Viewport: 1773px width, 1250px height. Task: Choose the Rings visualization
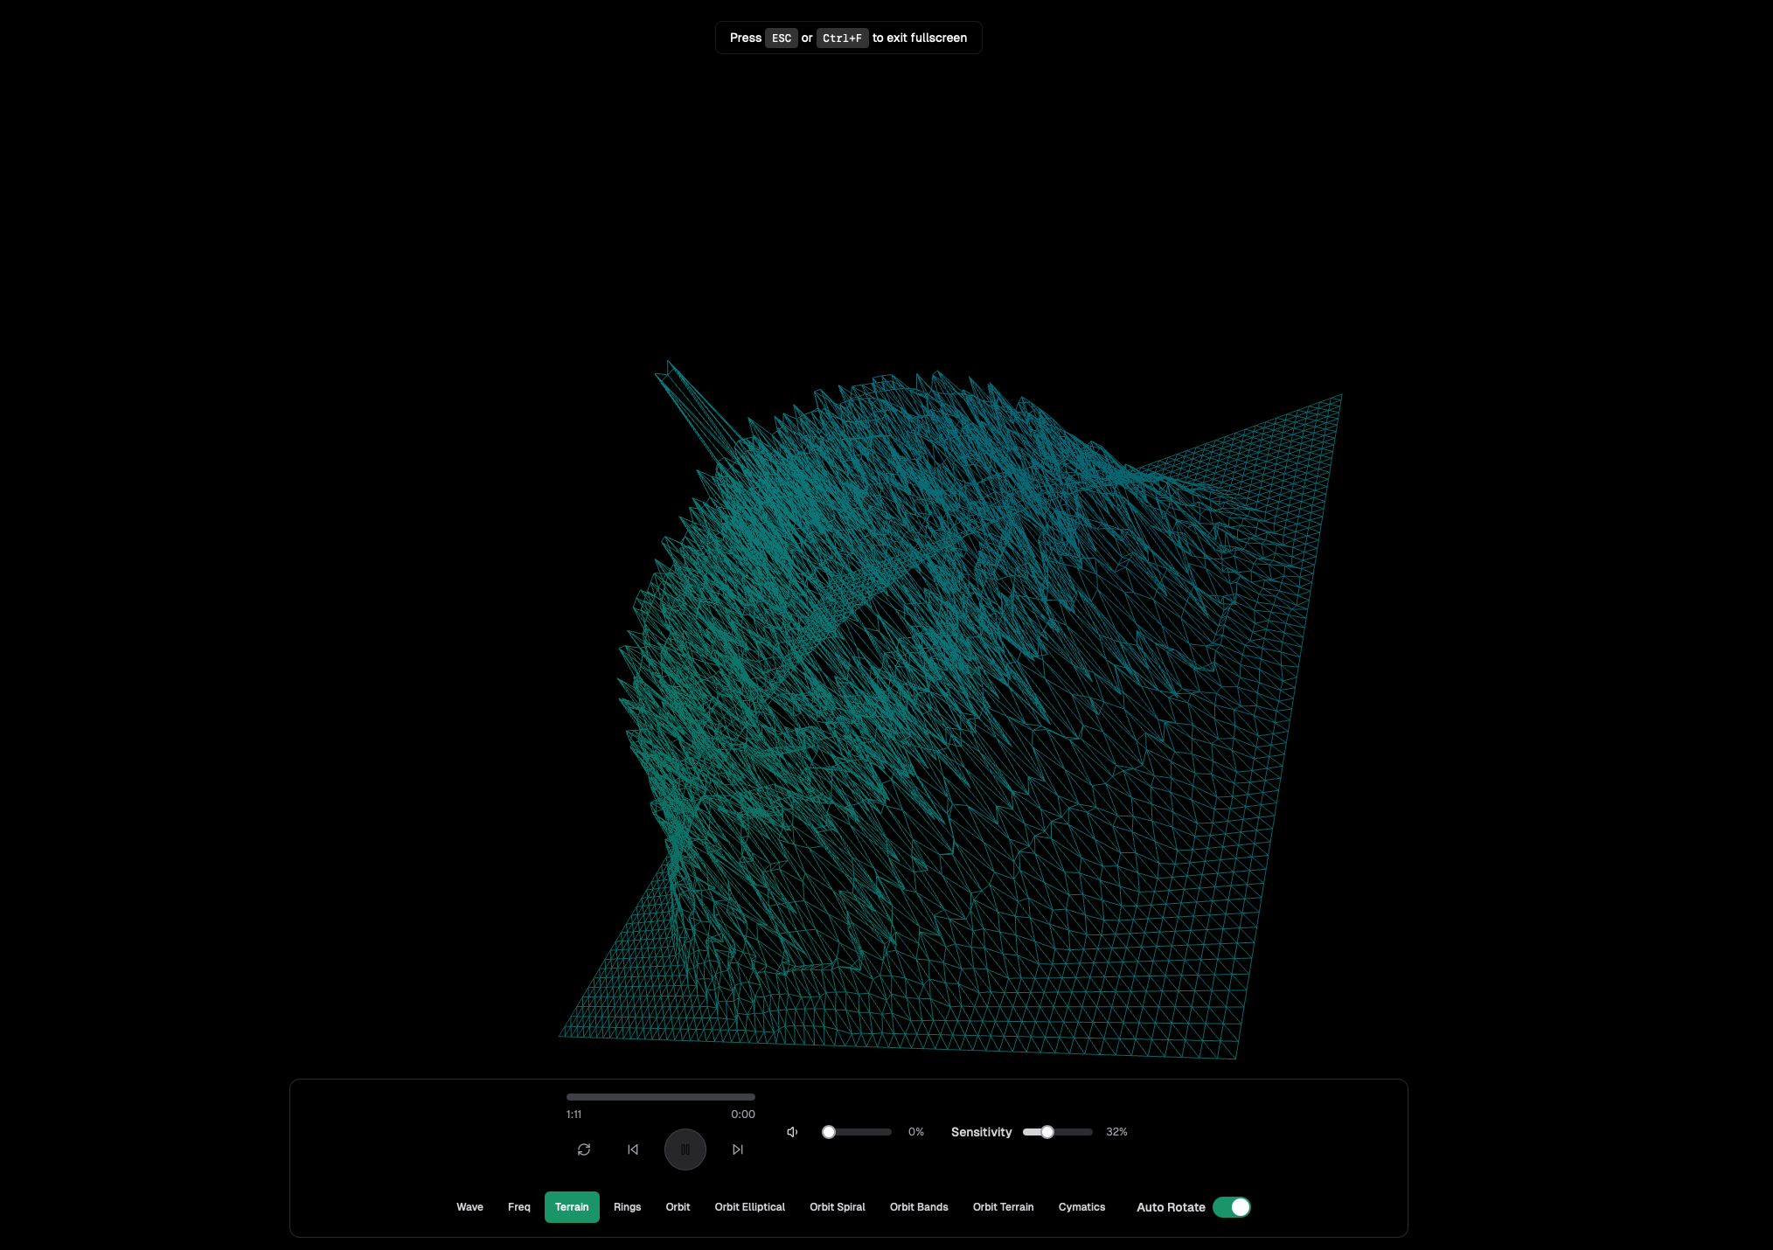627,1207
